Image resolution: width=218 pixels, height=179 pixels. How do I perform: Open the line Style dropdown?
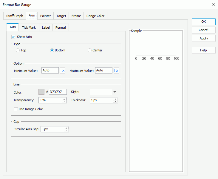(x=115, y=92)
